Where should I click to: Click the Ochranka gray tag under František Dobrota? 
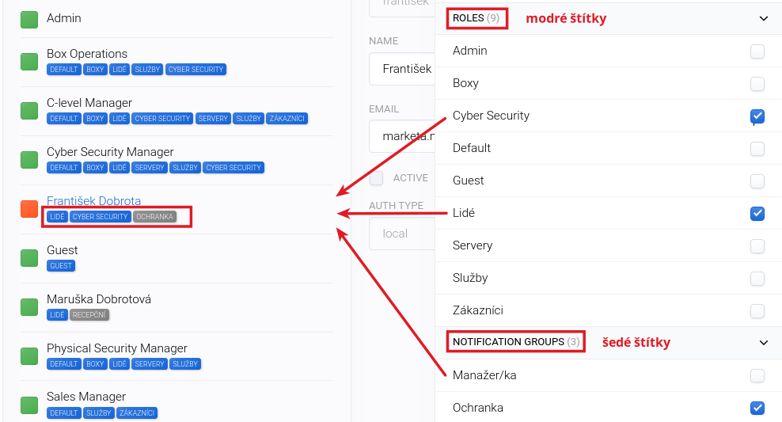coord(154,216)
